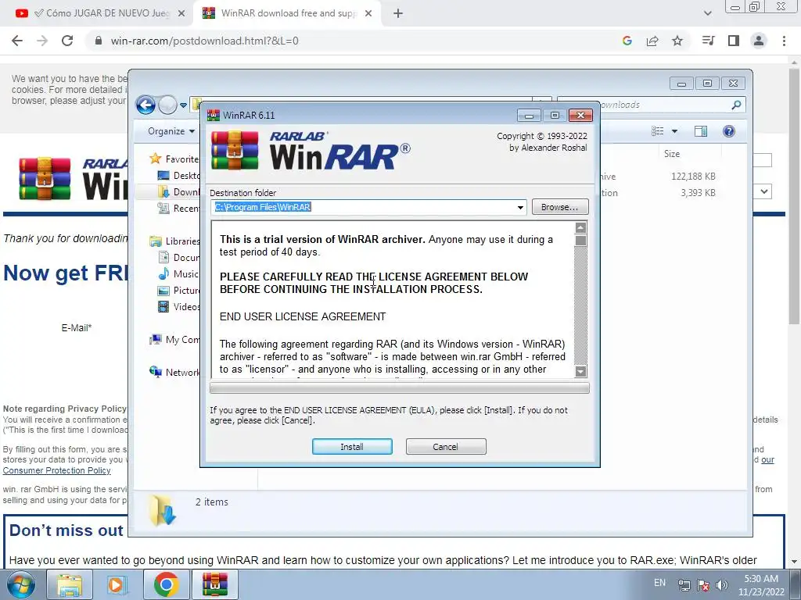Click volume icon in system tray
Image resolution: width=801 pixels, height=600 pixels.
click(x=722, y=585)
